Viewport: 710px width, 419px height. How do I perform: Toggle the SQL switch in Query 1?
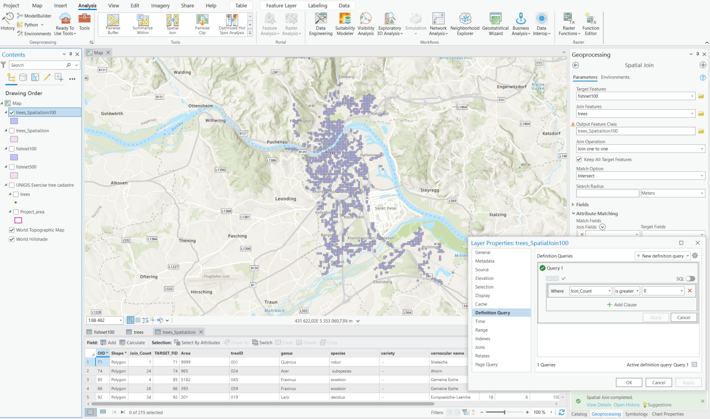point(690,279)
